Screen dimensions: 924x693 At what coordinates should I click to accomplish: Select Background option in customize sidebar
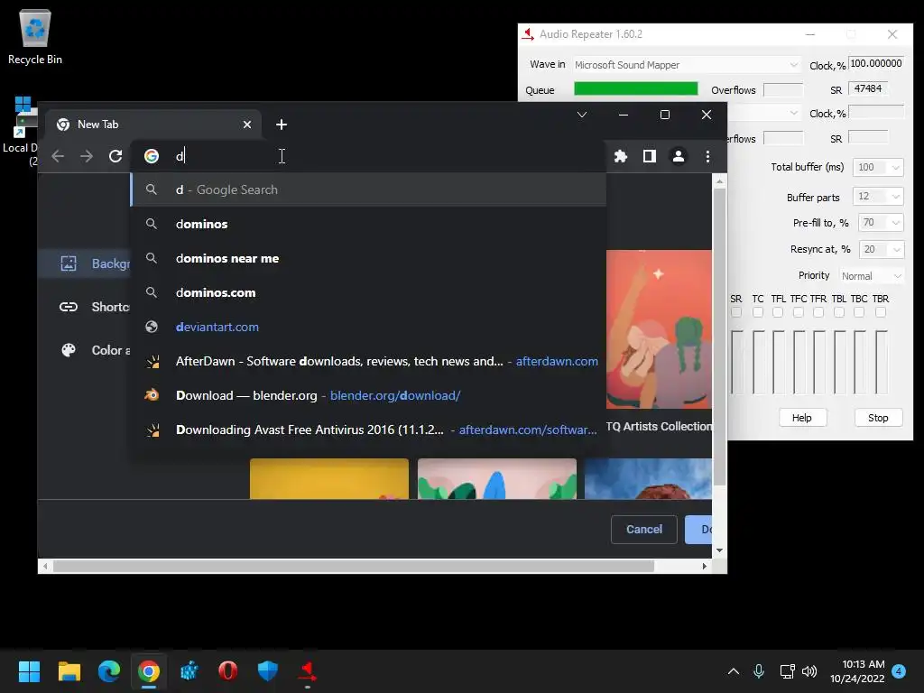coord(86,263)
